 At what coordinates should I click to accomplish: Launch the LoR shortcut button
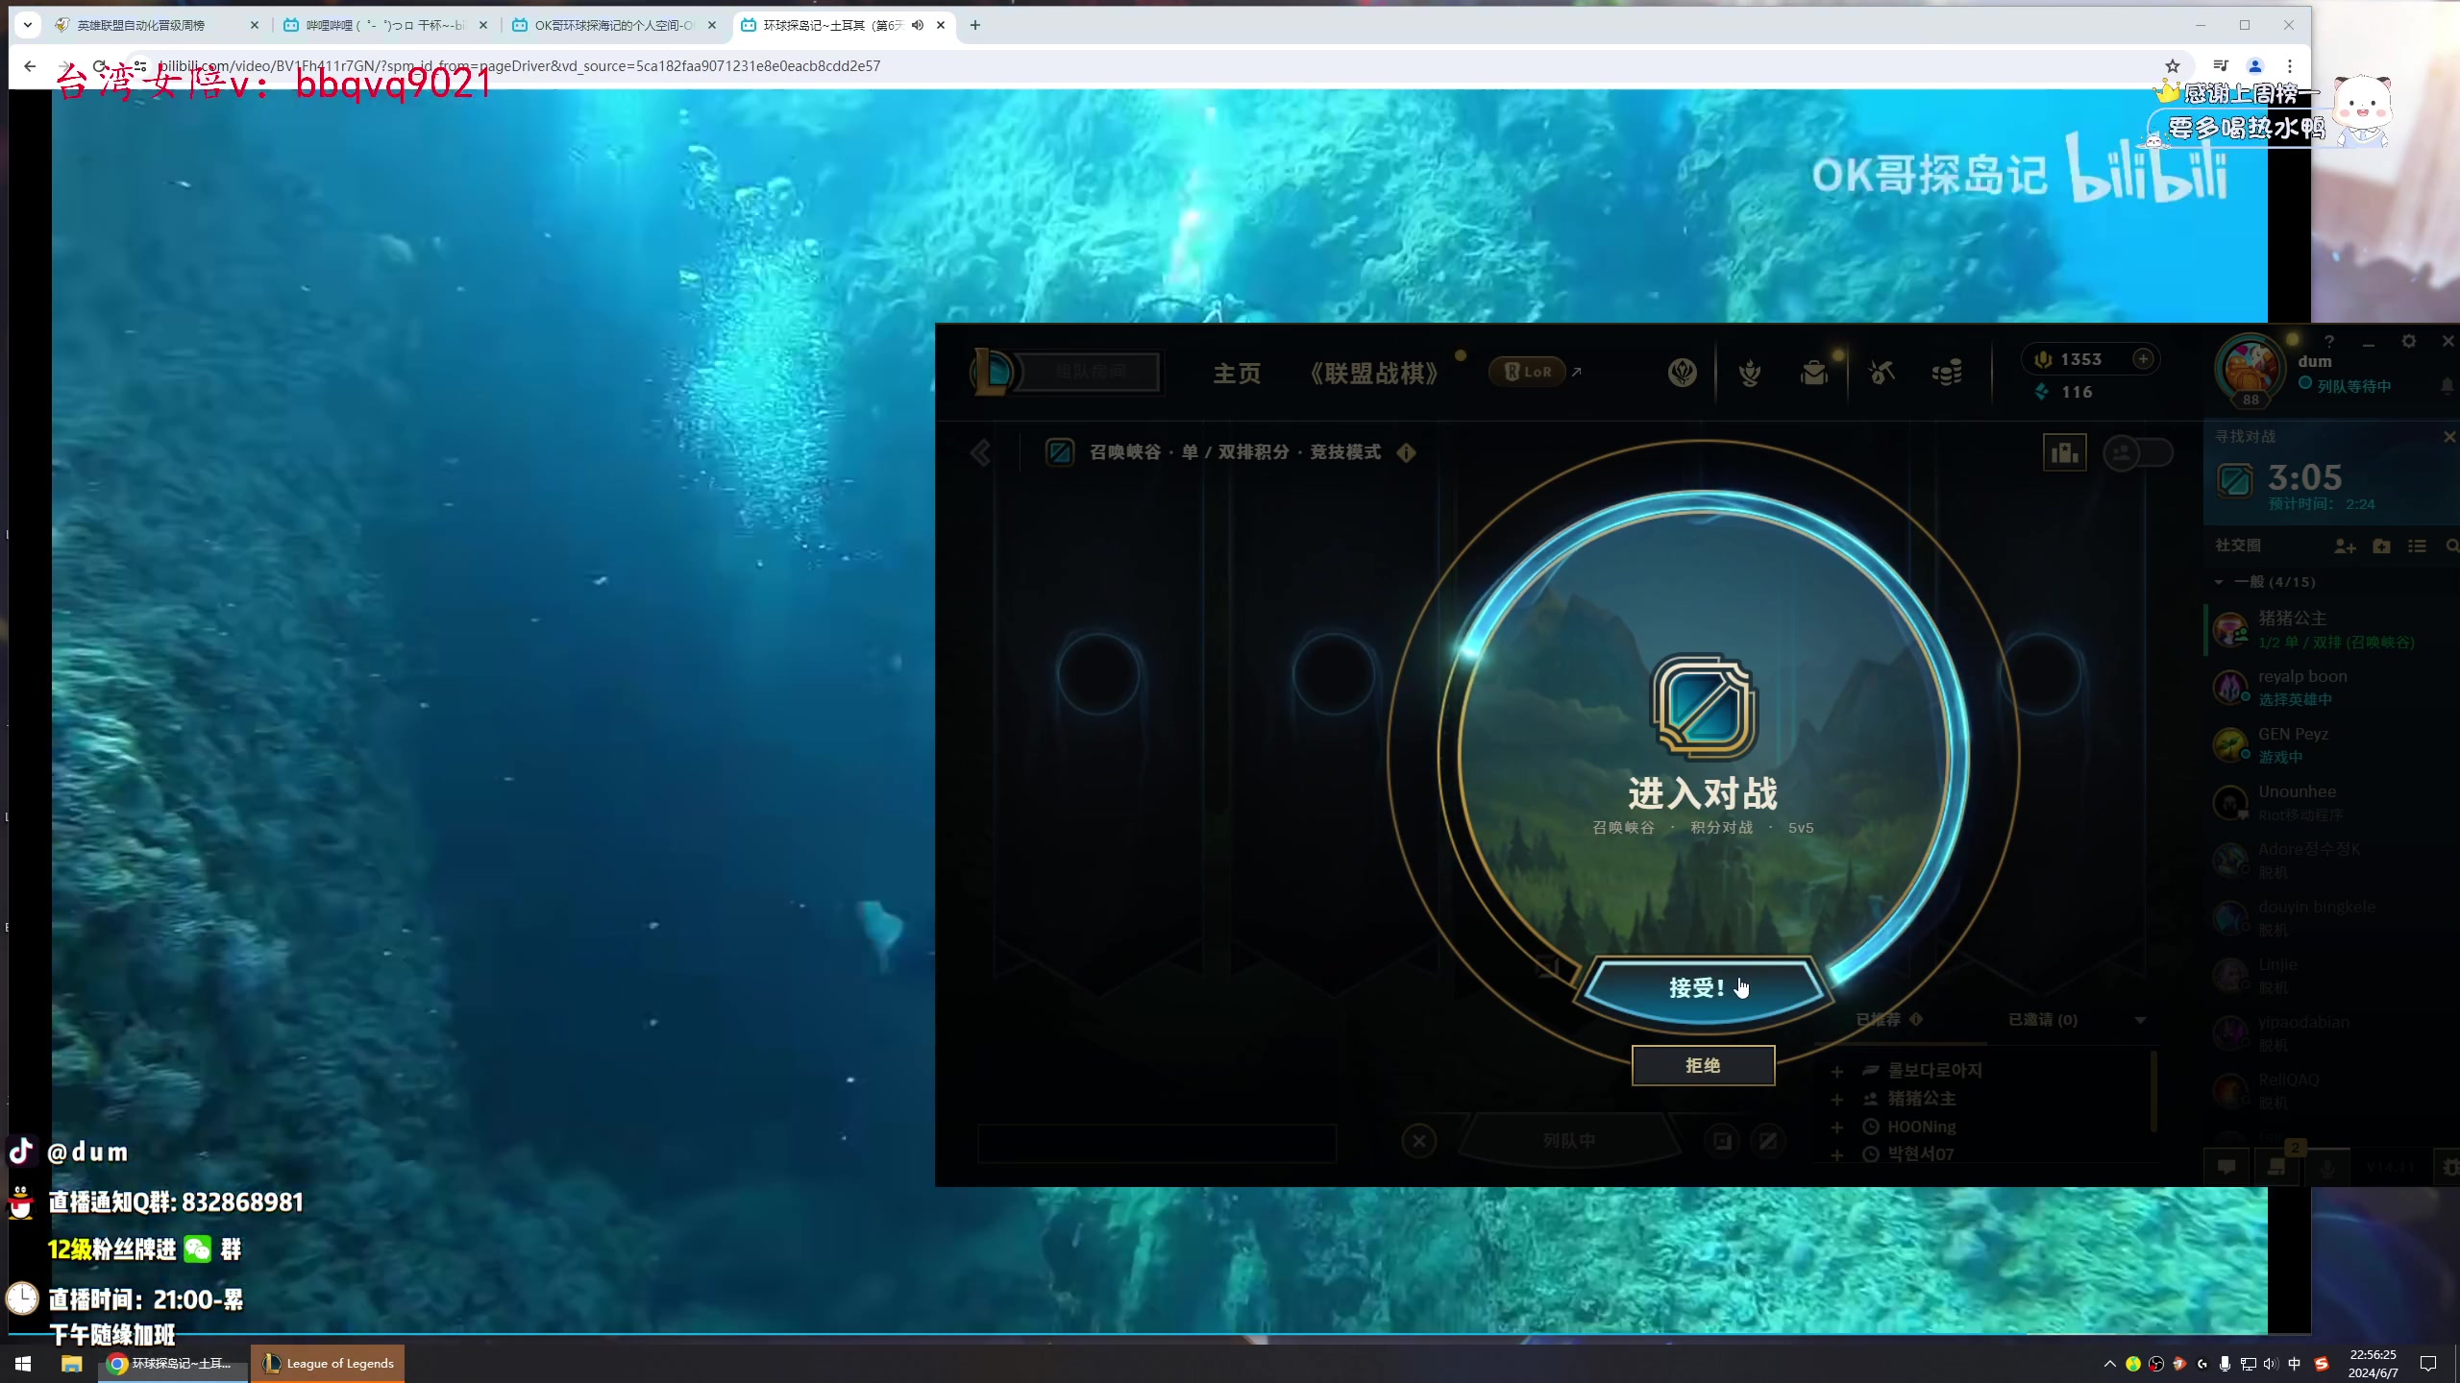[x=1527, y=372]
